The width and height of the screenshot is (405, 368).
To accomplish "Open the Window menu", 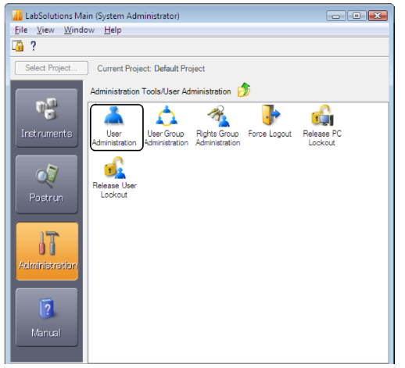I will (79, 30).
